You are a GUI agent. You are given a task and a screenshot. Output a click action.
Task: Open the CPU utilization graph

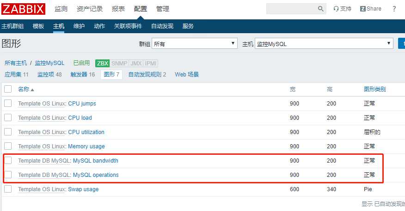click(x=86, y=132)
